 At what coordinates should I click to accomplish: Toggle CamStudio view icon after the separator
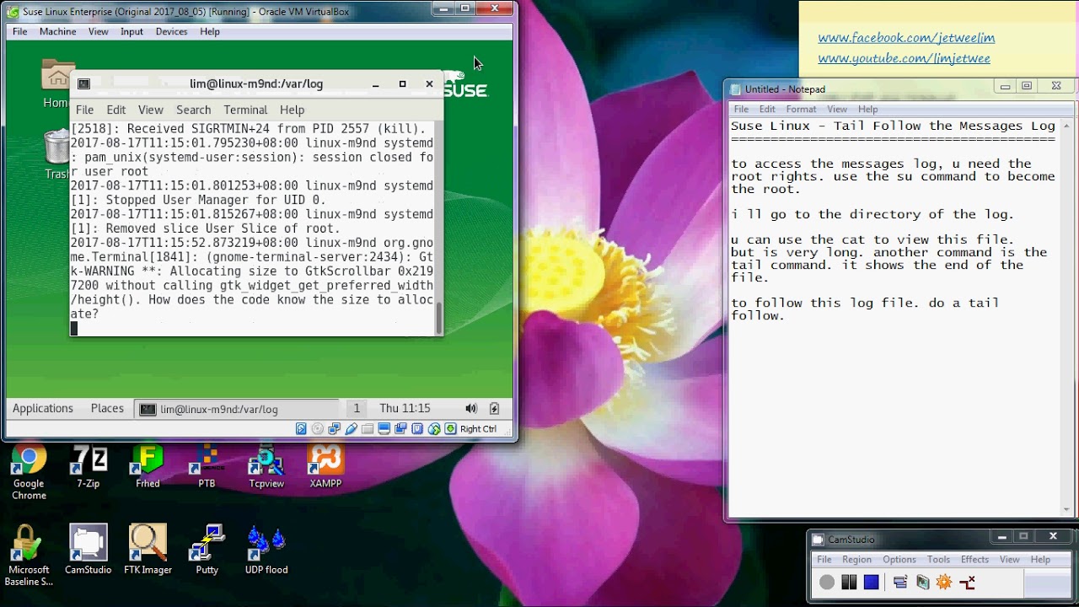point(900,582)
